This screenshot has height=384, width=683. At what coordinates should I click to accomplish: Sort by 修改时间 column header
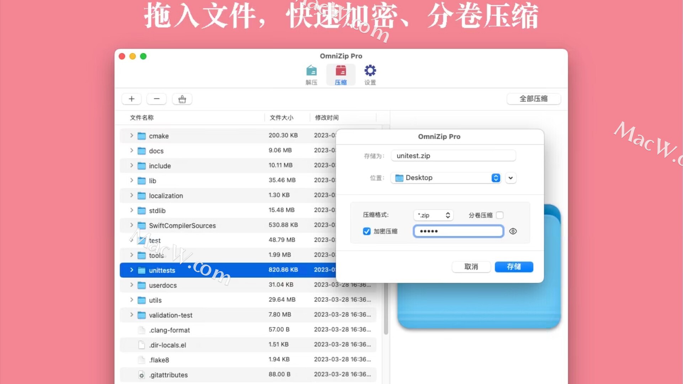tap(327, 117)
